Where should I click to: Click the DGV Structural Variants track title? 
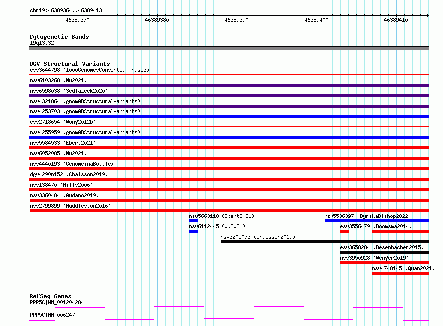coord(70,64)
